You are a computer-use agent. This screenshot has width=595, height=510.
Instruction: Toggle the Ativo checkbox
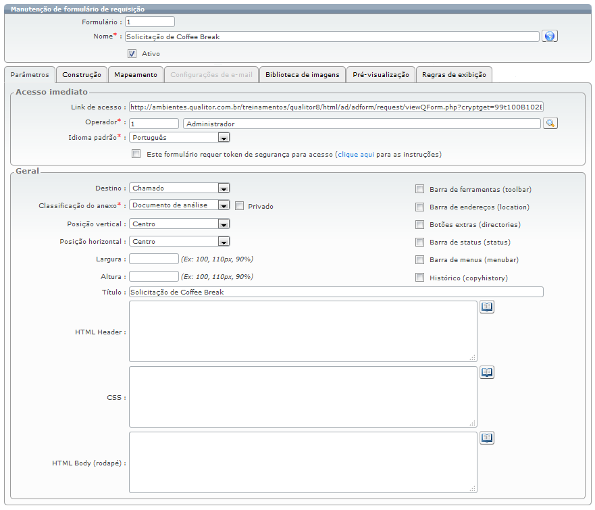coord(132,53)
